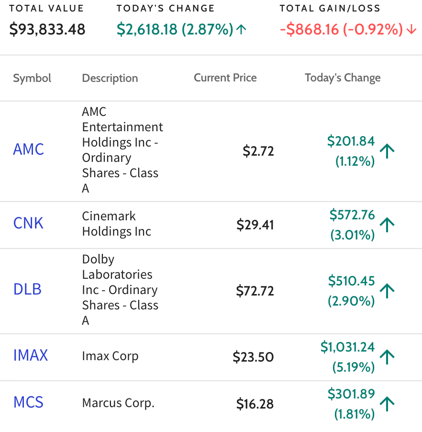The image size is (422, 432).
Task: Click the Cinemark Holdings Inc description
Action: pos(117,224)
